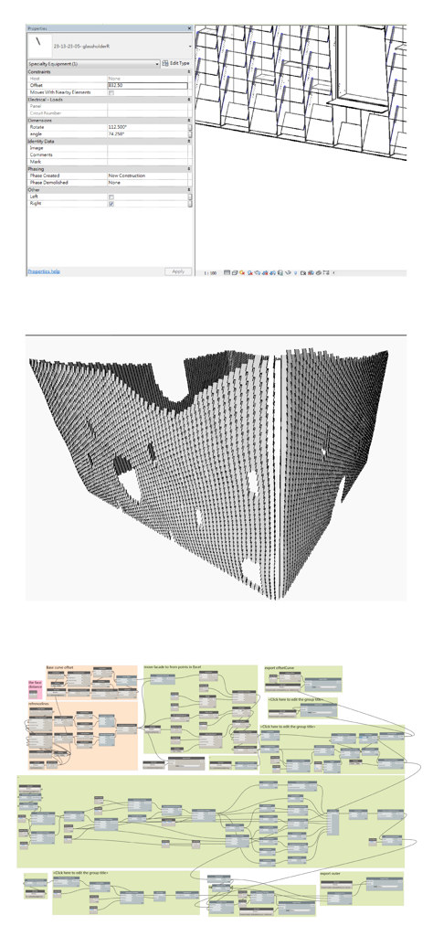Close the Properties palette
Viewport: 433px width, 936px height.
190,28
